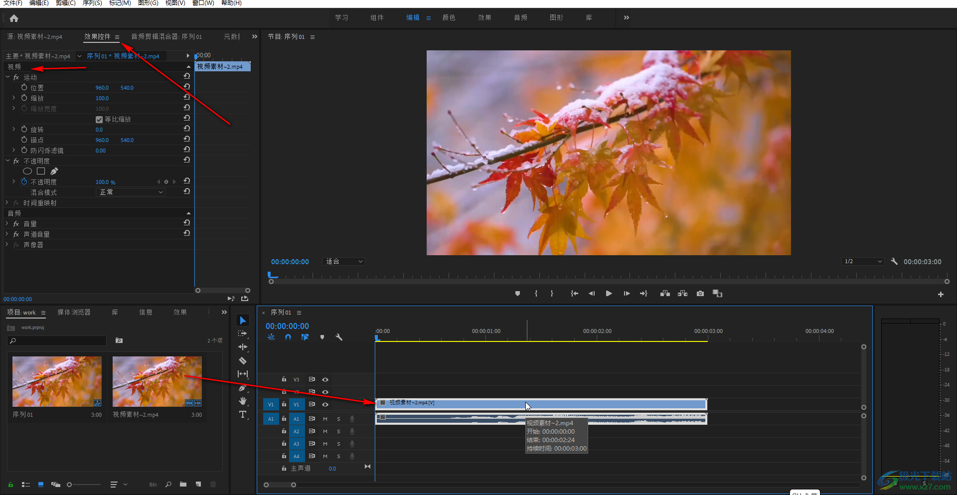The width and height of the screenshot is (957, 495).
Task: Click the Lift button
Action: 665,294
